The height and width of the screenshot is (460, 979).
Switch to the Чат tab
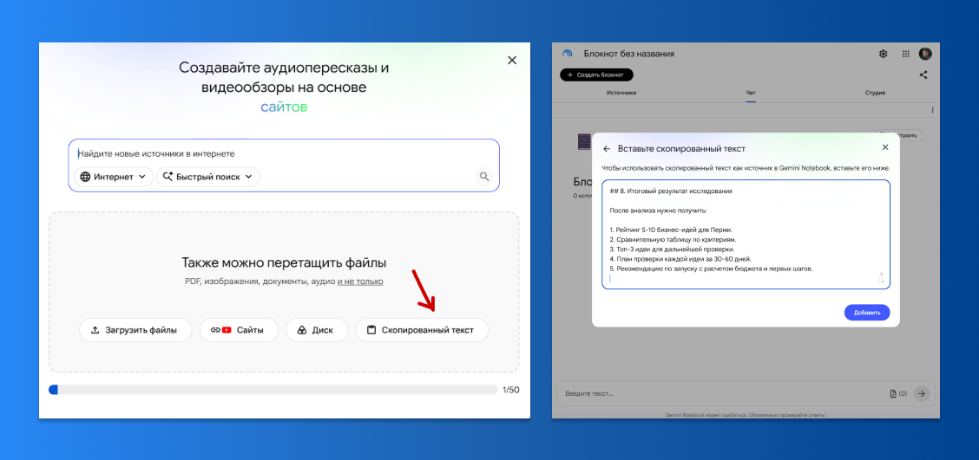[751, 93]
